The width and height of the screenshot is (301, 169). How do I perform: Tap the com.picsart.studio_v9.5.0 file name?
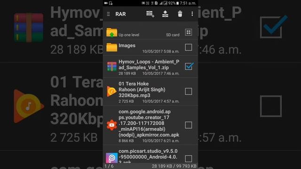pyautogui.click(x=148, y=157)
